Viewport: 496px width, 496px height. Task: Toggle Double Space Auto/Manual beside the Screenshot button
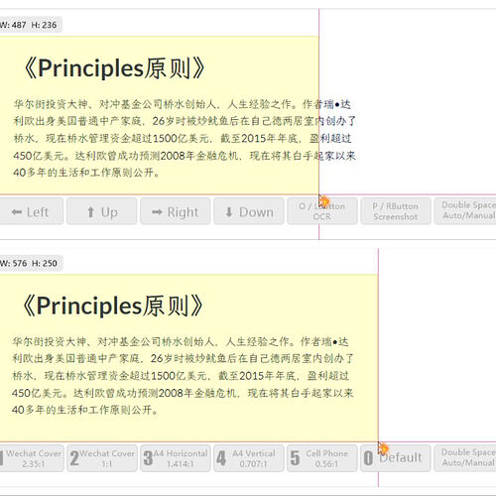pyautogui.click(x=465, y=211)
